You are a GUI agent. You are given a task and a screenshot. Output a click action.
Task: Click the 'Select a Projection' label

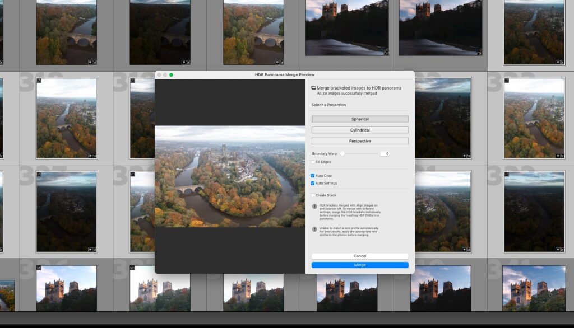328,105
